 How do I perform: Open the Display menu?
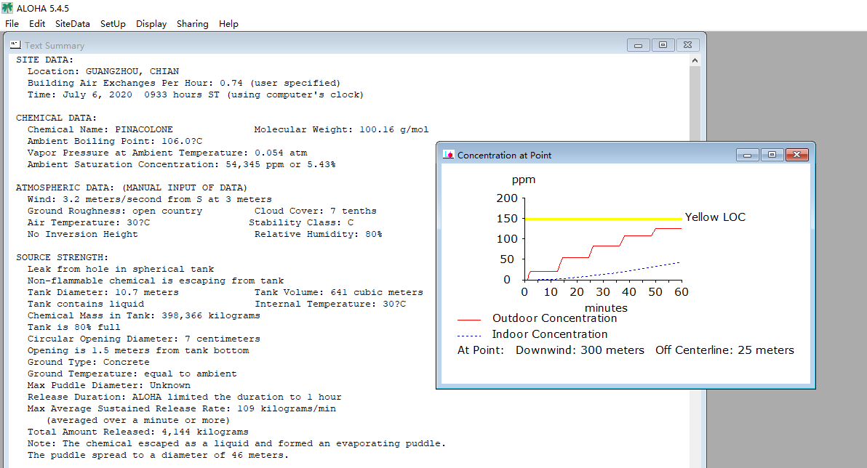(x=151, y=24)
